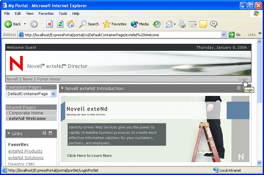Screen dimensions: 264x175
Task: Open the Help menu
Action: pyautogui.click(x=76, y=14)
